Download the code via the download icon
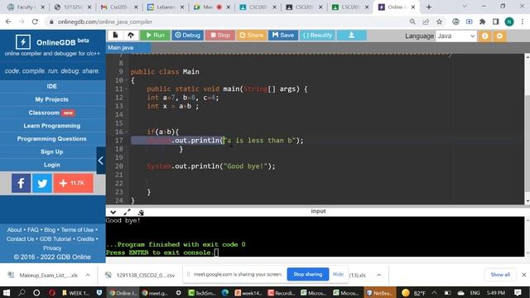Viewport: 530px width, 298px height. [x=351, y=35]
